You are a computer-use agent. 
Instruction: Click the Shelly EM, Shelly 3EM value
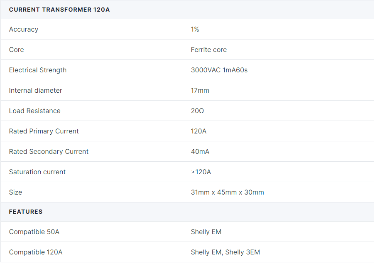pos(225,252)
